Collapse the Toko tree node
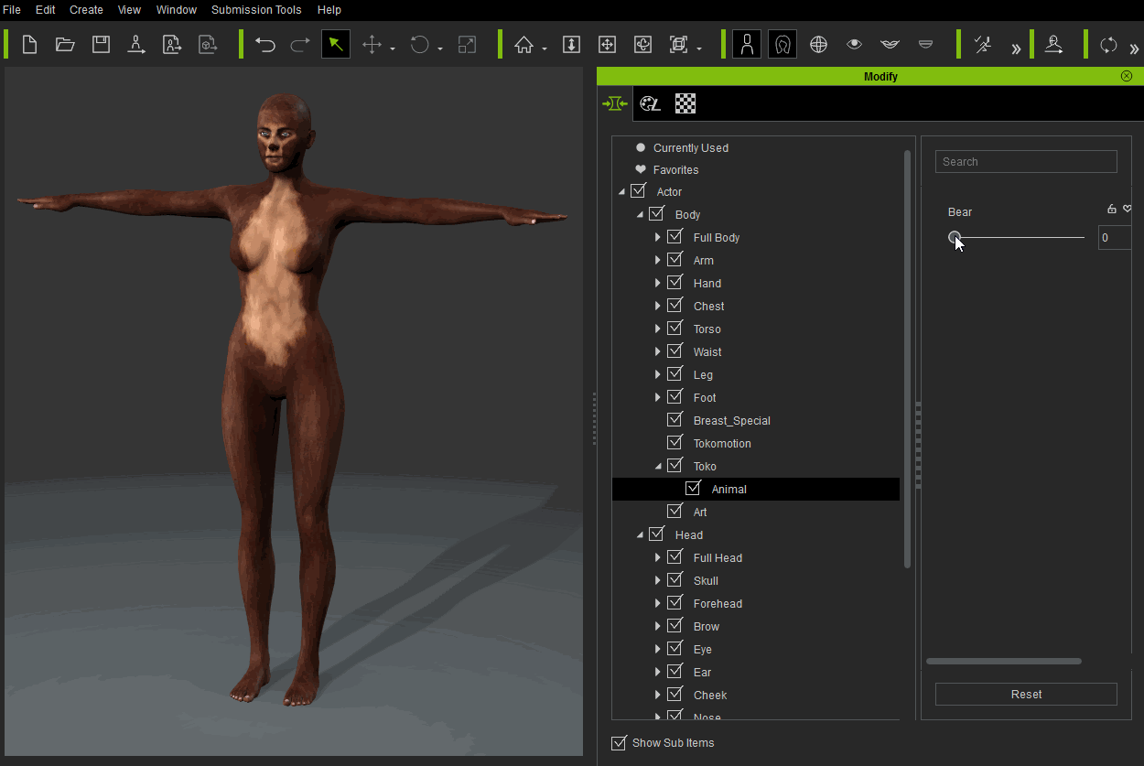The width and height of the screenshot is (1144, 766). 657,466
